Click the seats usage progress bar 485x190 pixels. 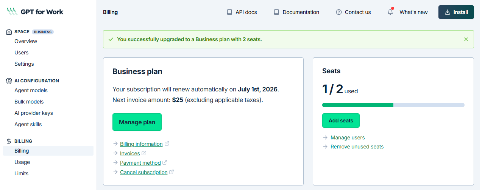point(393,105)
